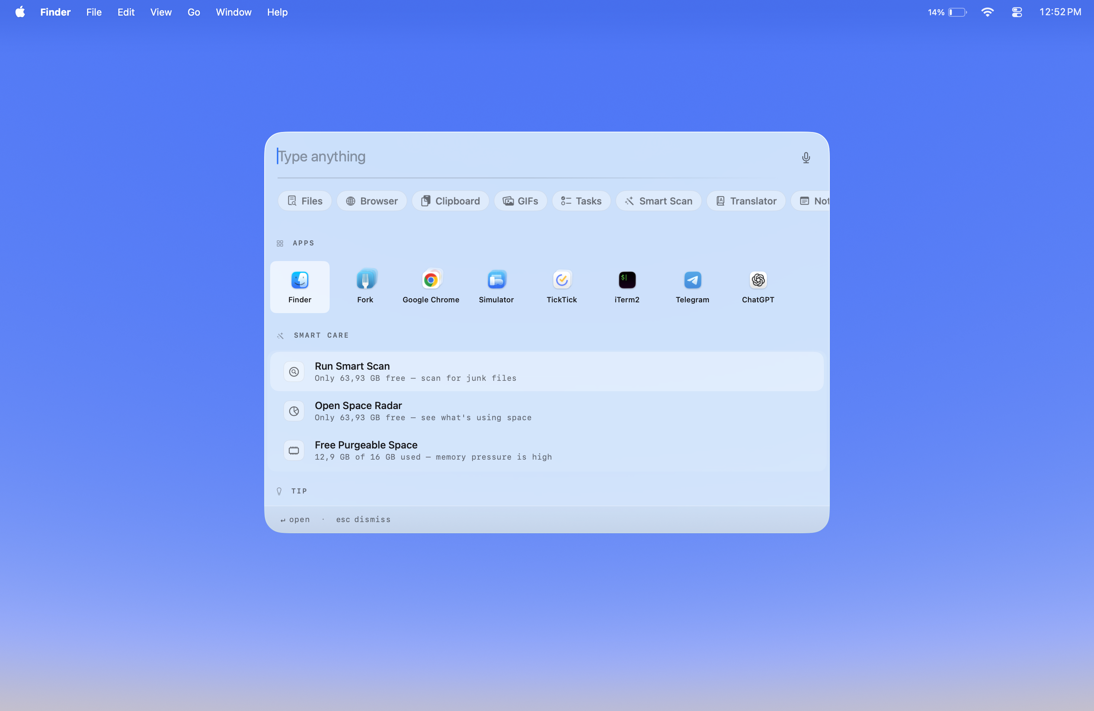Click the 14% battery percentage text
Viewport: 1094px width, 711px height.
coord(936,12)
